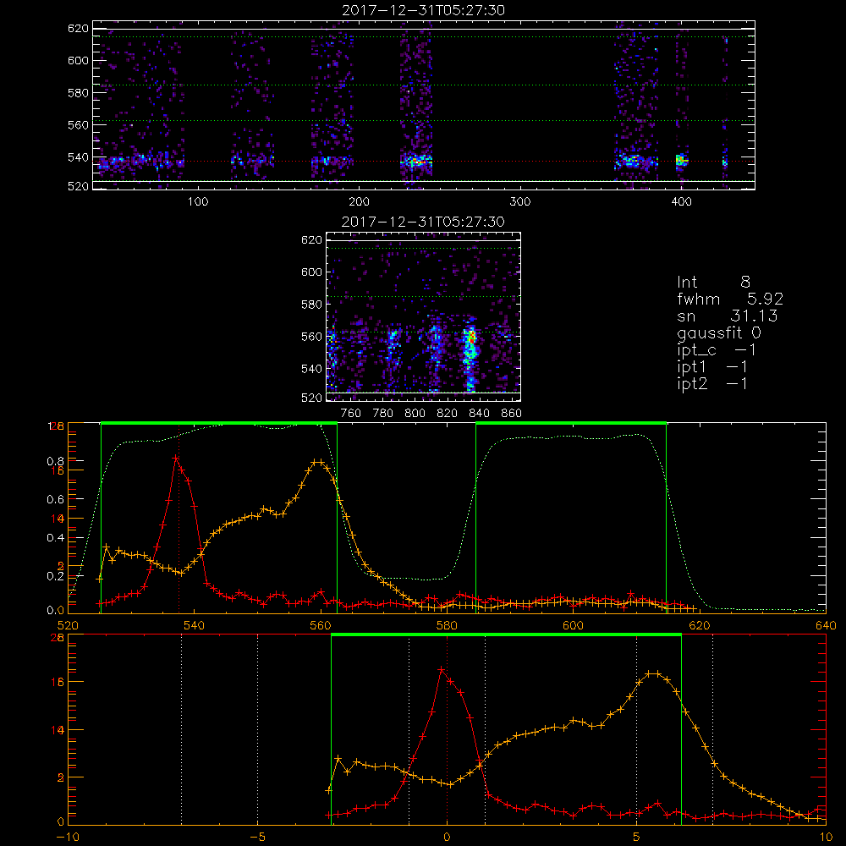This screenshot has width=846, height=846.
Task: Click x-axis label -5 on bottom plot
Action: (x=257, y=838)
